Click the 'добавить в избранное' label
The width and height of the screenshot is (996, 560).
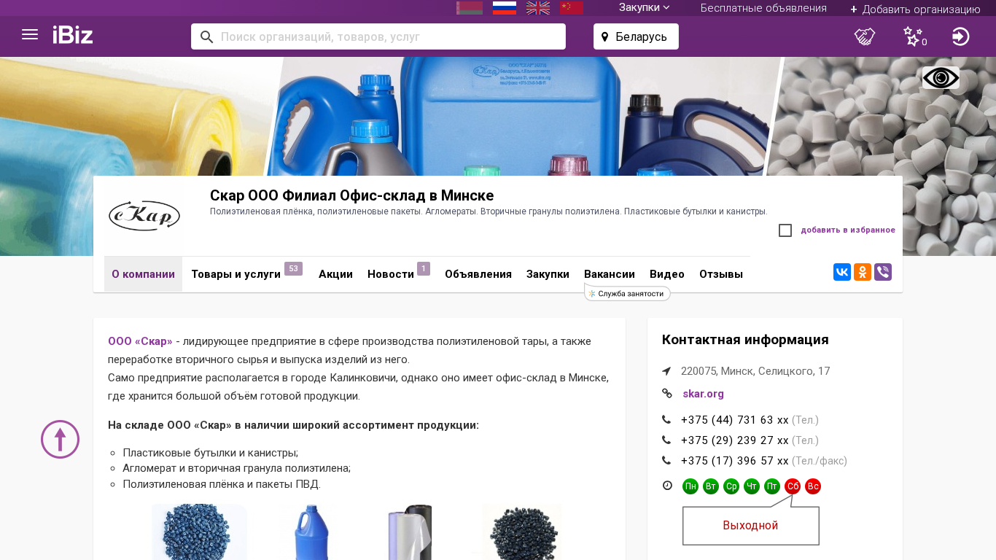tap(848, 230)
